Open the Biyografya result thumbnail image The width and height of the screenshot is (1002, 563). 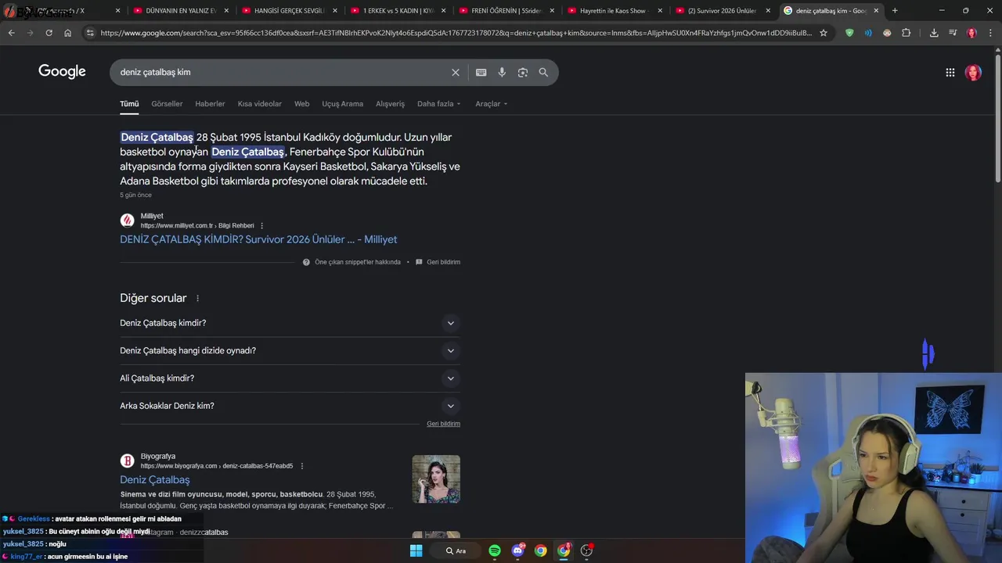click(x=436, y=479)
